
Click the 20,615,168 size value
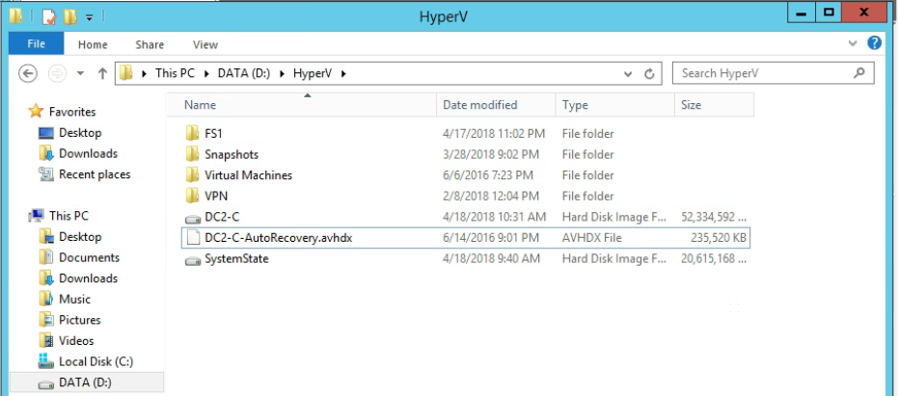[714, 258]
